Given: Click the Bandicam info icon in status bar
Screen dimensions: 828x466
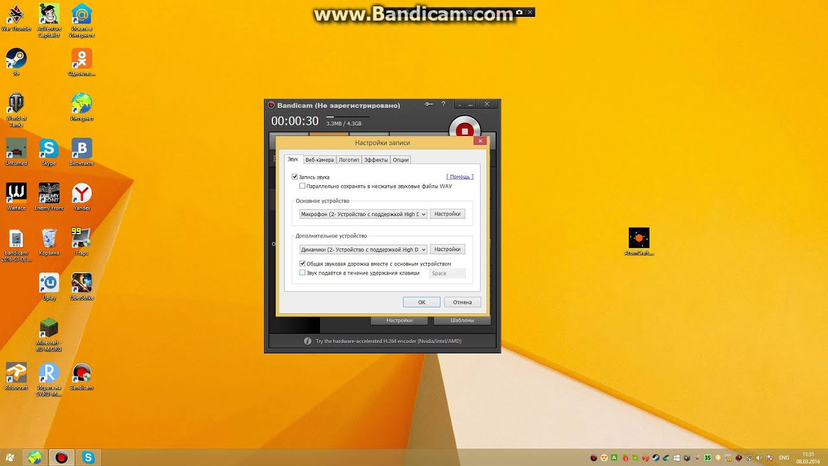Looking at the screenshot, I should [308, 341].
